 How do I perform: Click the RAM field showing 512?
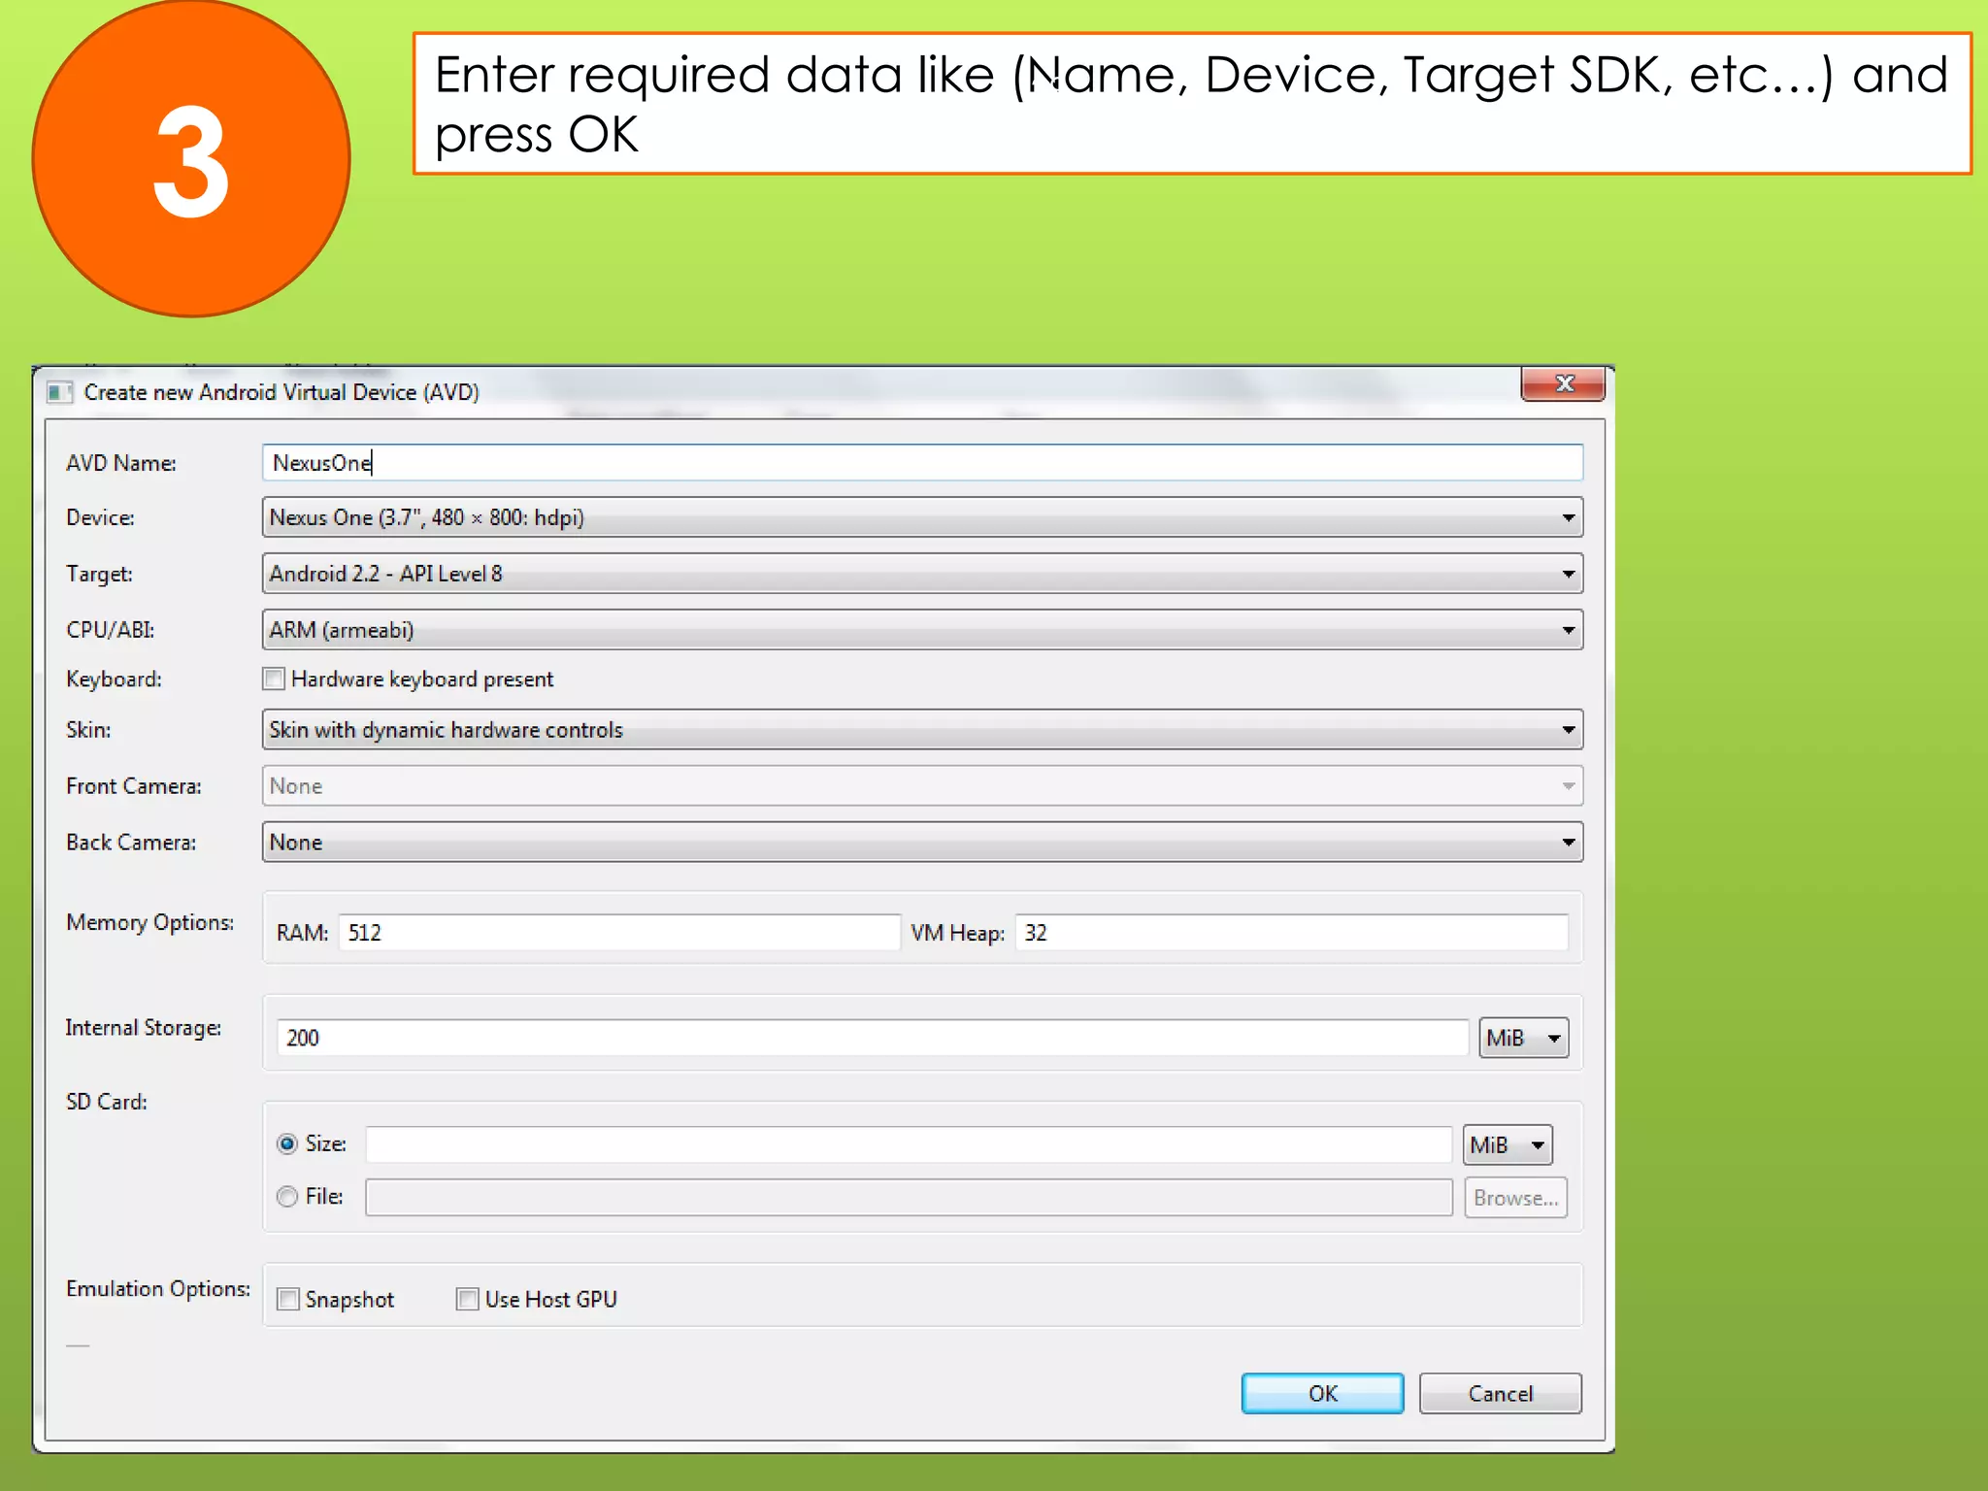tap(619, 933)
